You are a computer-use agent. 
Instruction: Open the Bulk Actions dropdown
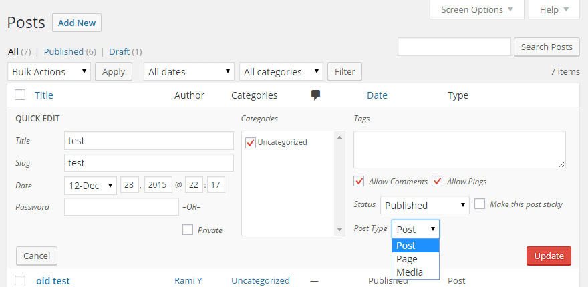(49, 71)
